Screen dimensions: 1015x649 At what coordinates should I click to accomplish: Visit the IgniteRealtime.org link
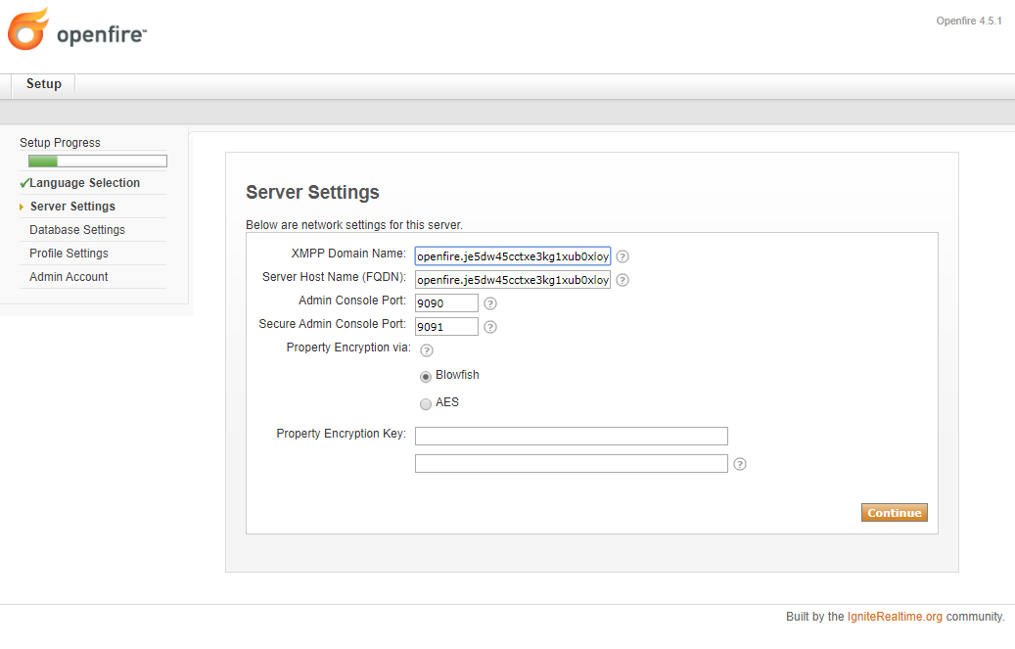pyautogui.click(x=896, y=616)
